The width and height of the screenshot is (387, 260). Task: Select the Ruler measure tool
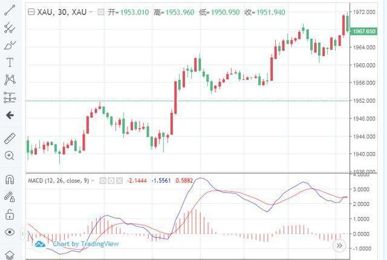[x=10, y=138]
